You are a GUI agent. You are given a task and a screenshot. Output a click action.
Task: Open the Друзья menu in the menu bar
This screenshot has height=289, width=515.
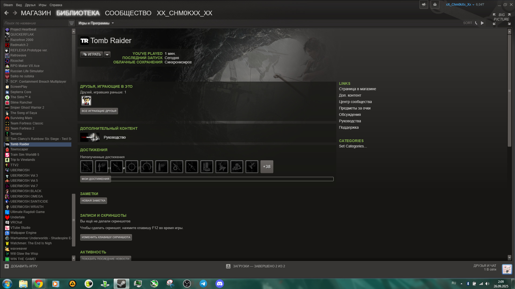coord(30,5)
